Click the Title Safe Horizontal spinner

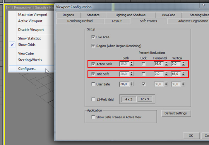click(166, 74)
